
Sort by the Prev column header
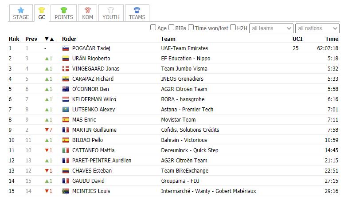[31, 39]
